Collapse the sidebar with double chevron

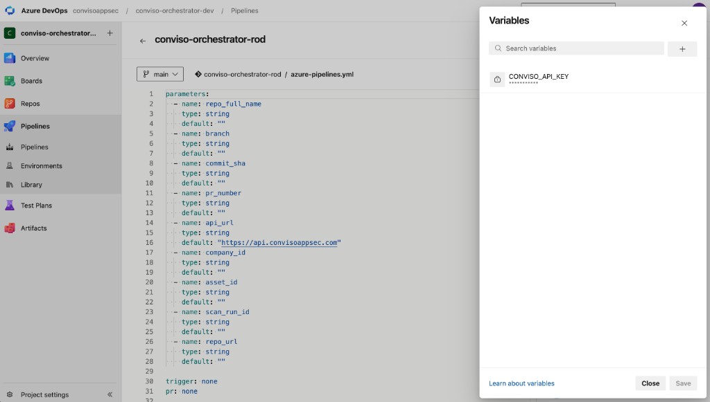point(110,394)
